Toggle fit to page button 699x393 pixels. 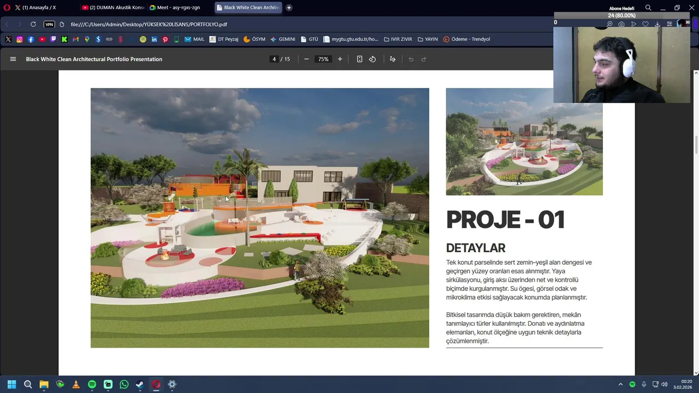click(359, 59)
